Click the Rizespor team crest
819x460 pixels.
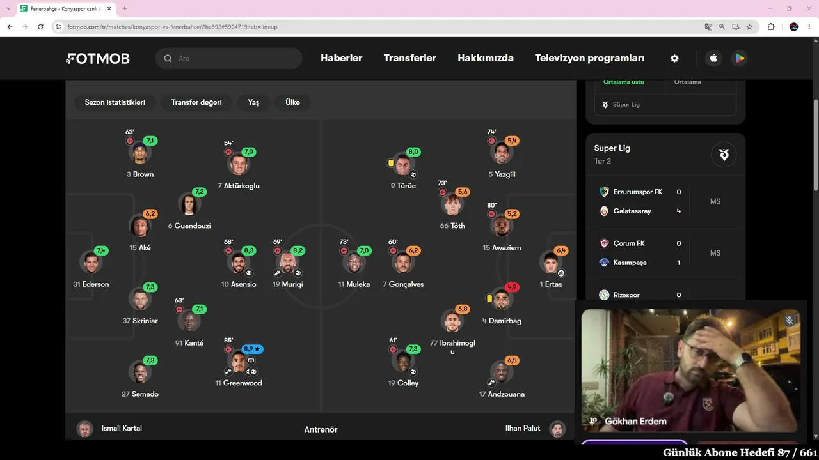tap(604, 295)
